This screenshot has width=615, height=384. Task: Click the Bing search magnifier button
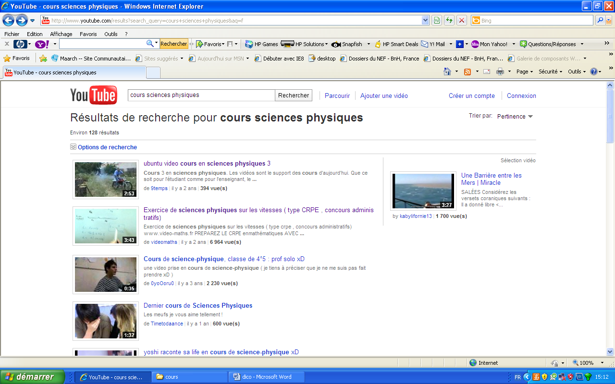point(600,20)
